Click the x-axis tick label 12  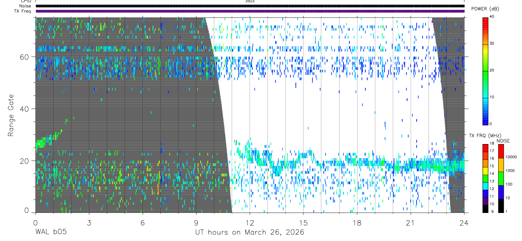(x=250, y=222)
